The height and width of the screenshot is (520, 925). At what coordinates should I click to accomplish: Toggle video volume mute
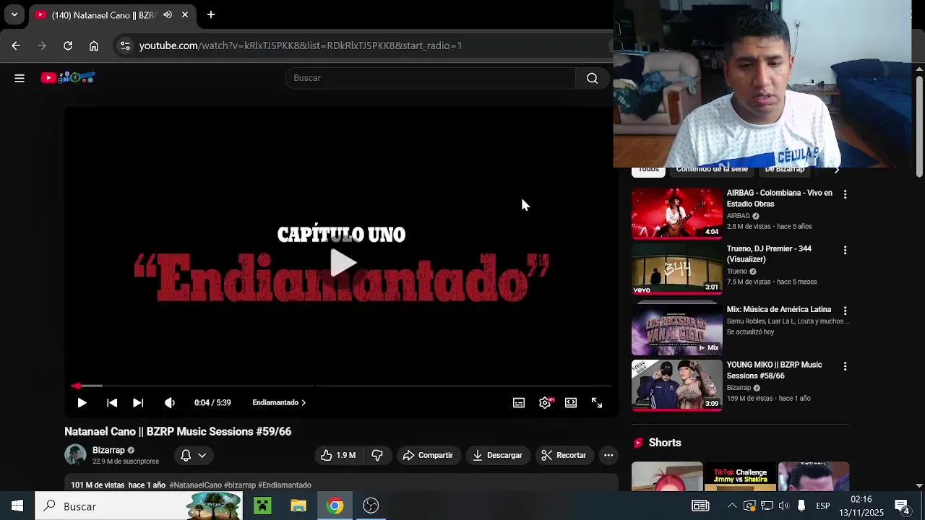coord(170,403)
